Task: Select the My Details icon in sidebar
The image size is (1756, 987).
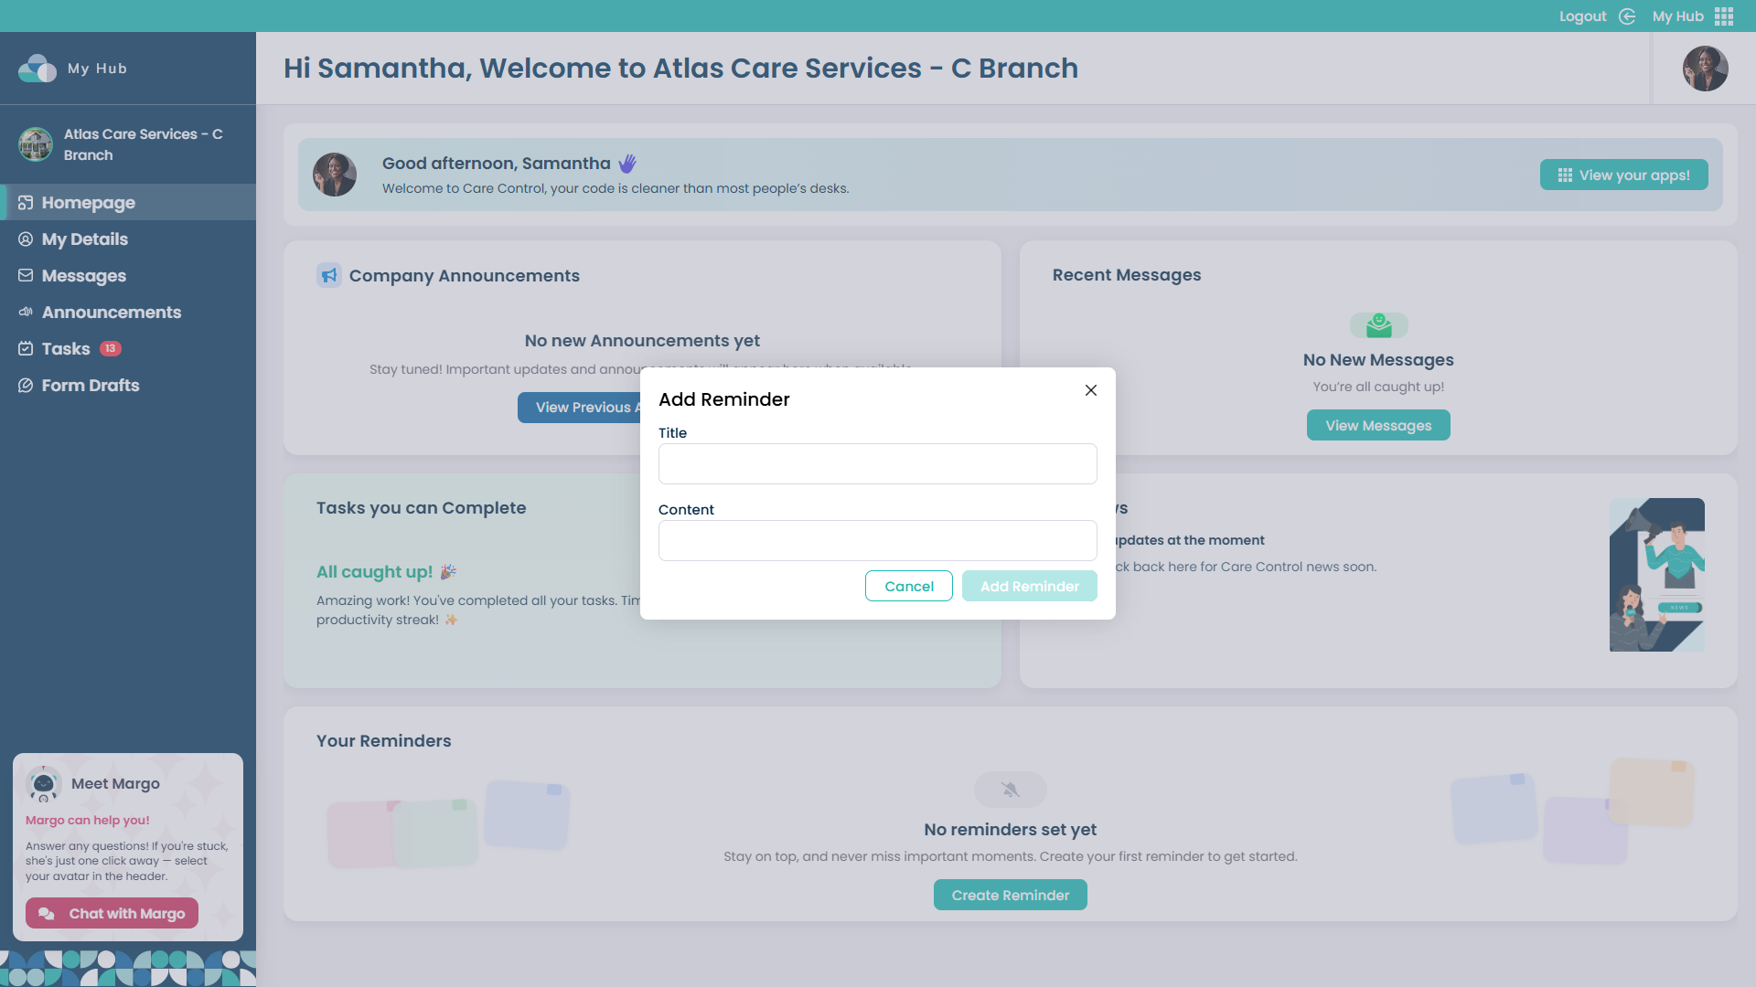Action: tap(26, 239)
